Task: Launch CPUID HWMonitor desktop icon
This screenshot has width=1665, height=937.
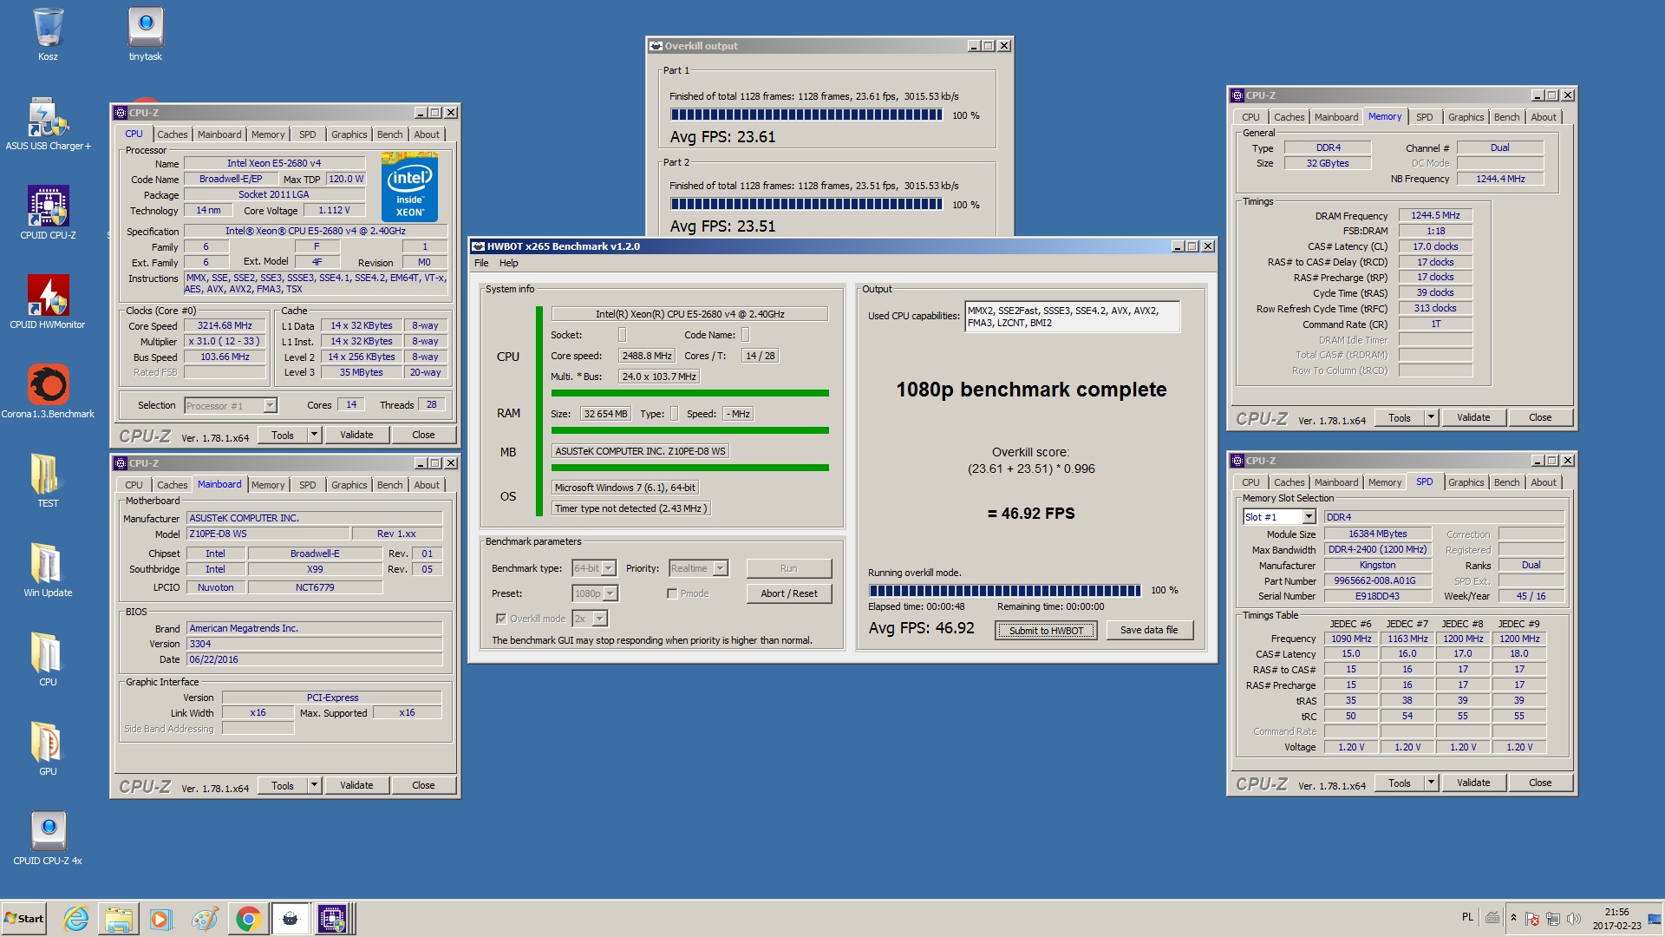Action: pyautogui.click(x=48, y=303)
